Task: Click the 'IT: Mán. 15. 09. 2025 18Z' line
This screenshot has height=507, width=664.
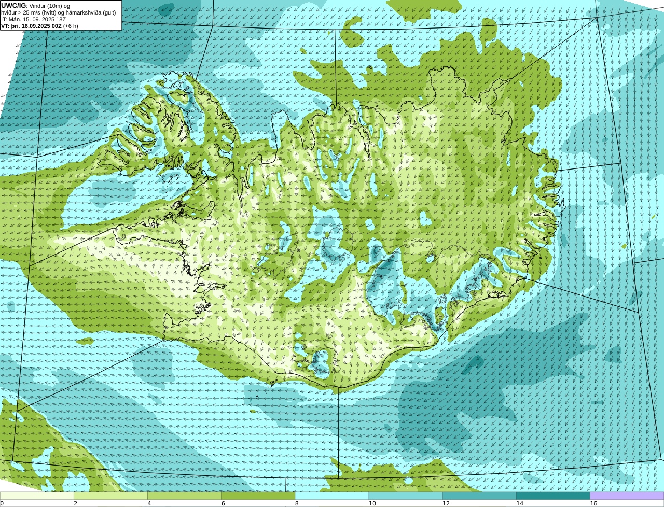Action: pos(33,19)
